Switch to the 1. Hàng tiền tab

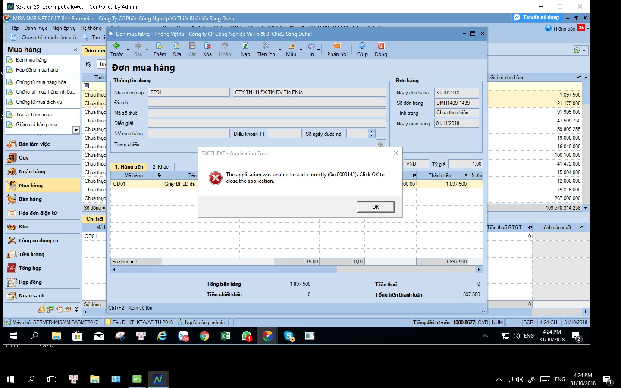click(x=129, y=167)
